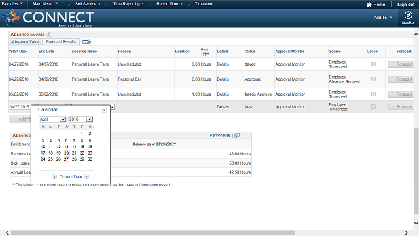Viewport: 419px width, 236px height.
Task: Select April 1 in the Calendar
Action: point(82,134)
